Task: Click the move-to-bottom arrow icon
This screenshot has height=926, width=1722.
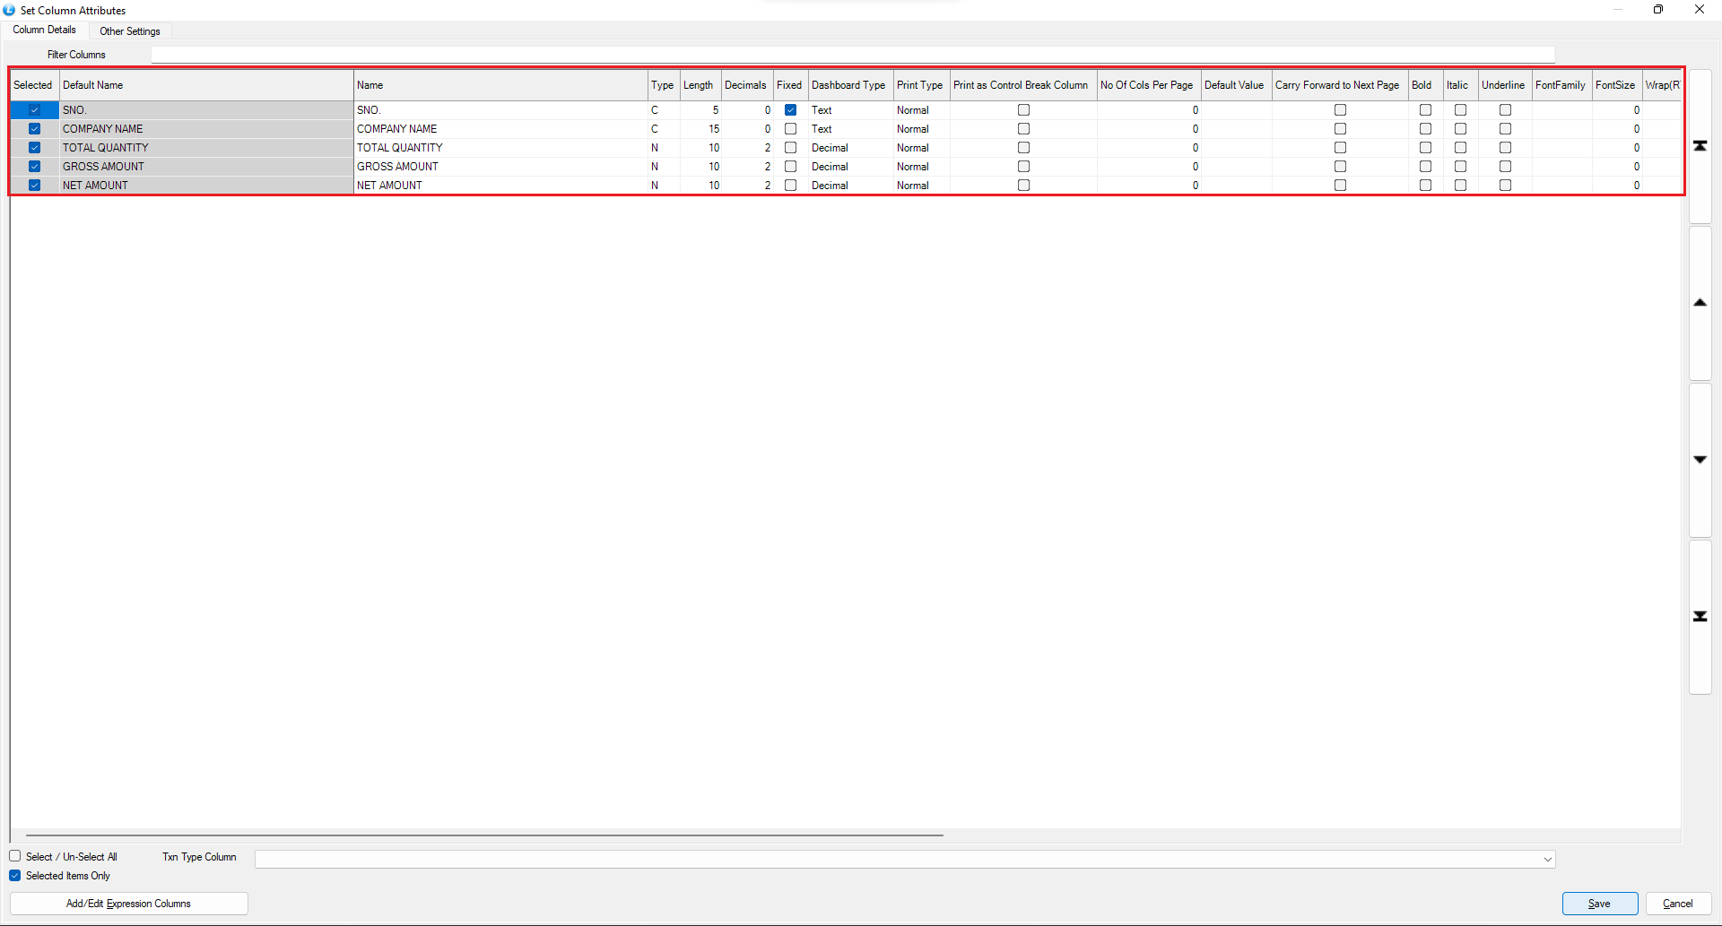Action: click(x=1700, y=617)
